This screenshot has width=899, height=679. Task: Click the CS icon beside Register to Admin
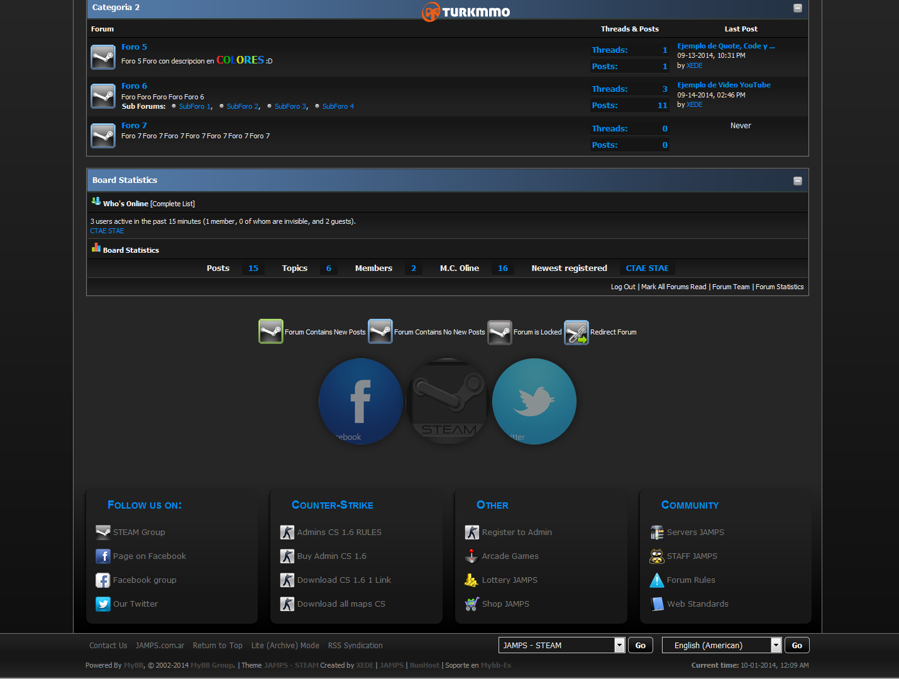point(472,533)
